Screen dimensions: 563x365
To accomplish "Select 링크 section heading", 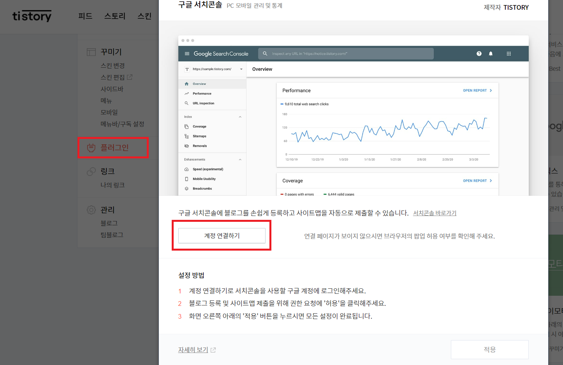I will point(107,171).
